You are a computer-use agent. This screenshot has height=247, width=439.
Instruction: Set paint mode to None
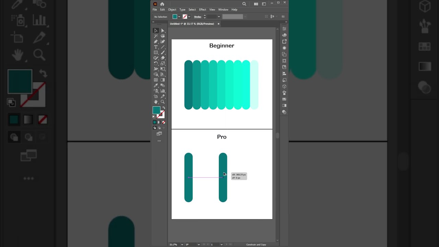pos(164,122)
